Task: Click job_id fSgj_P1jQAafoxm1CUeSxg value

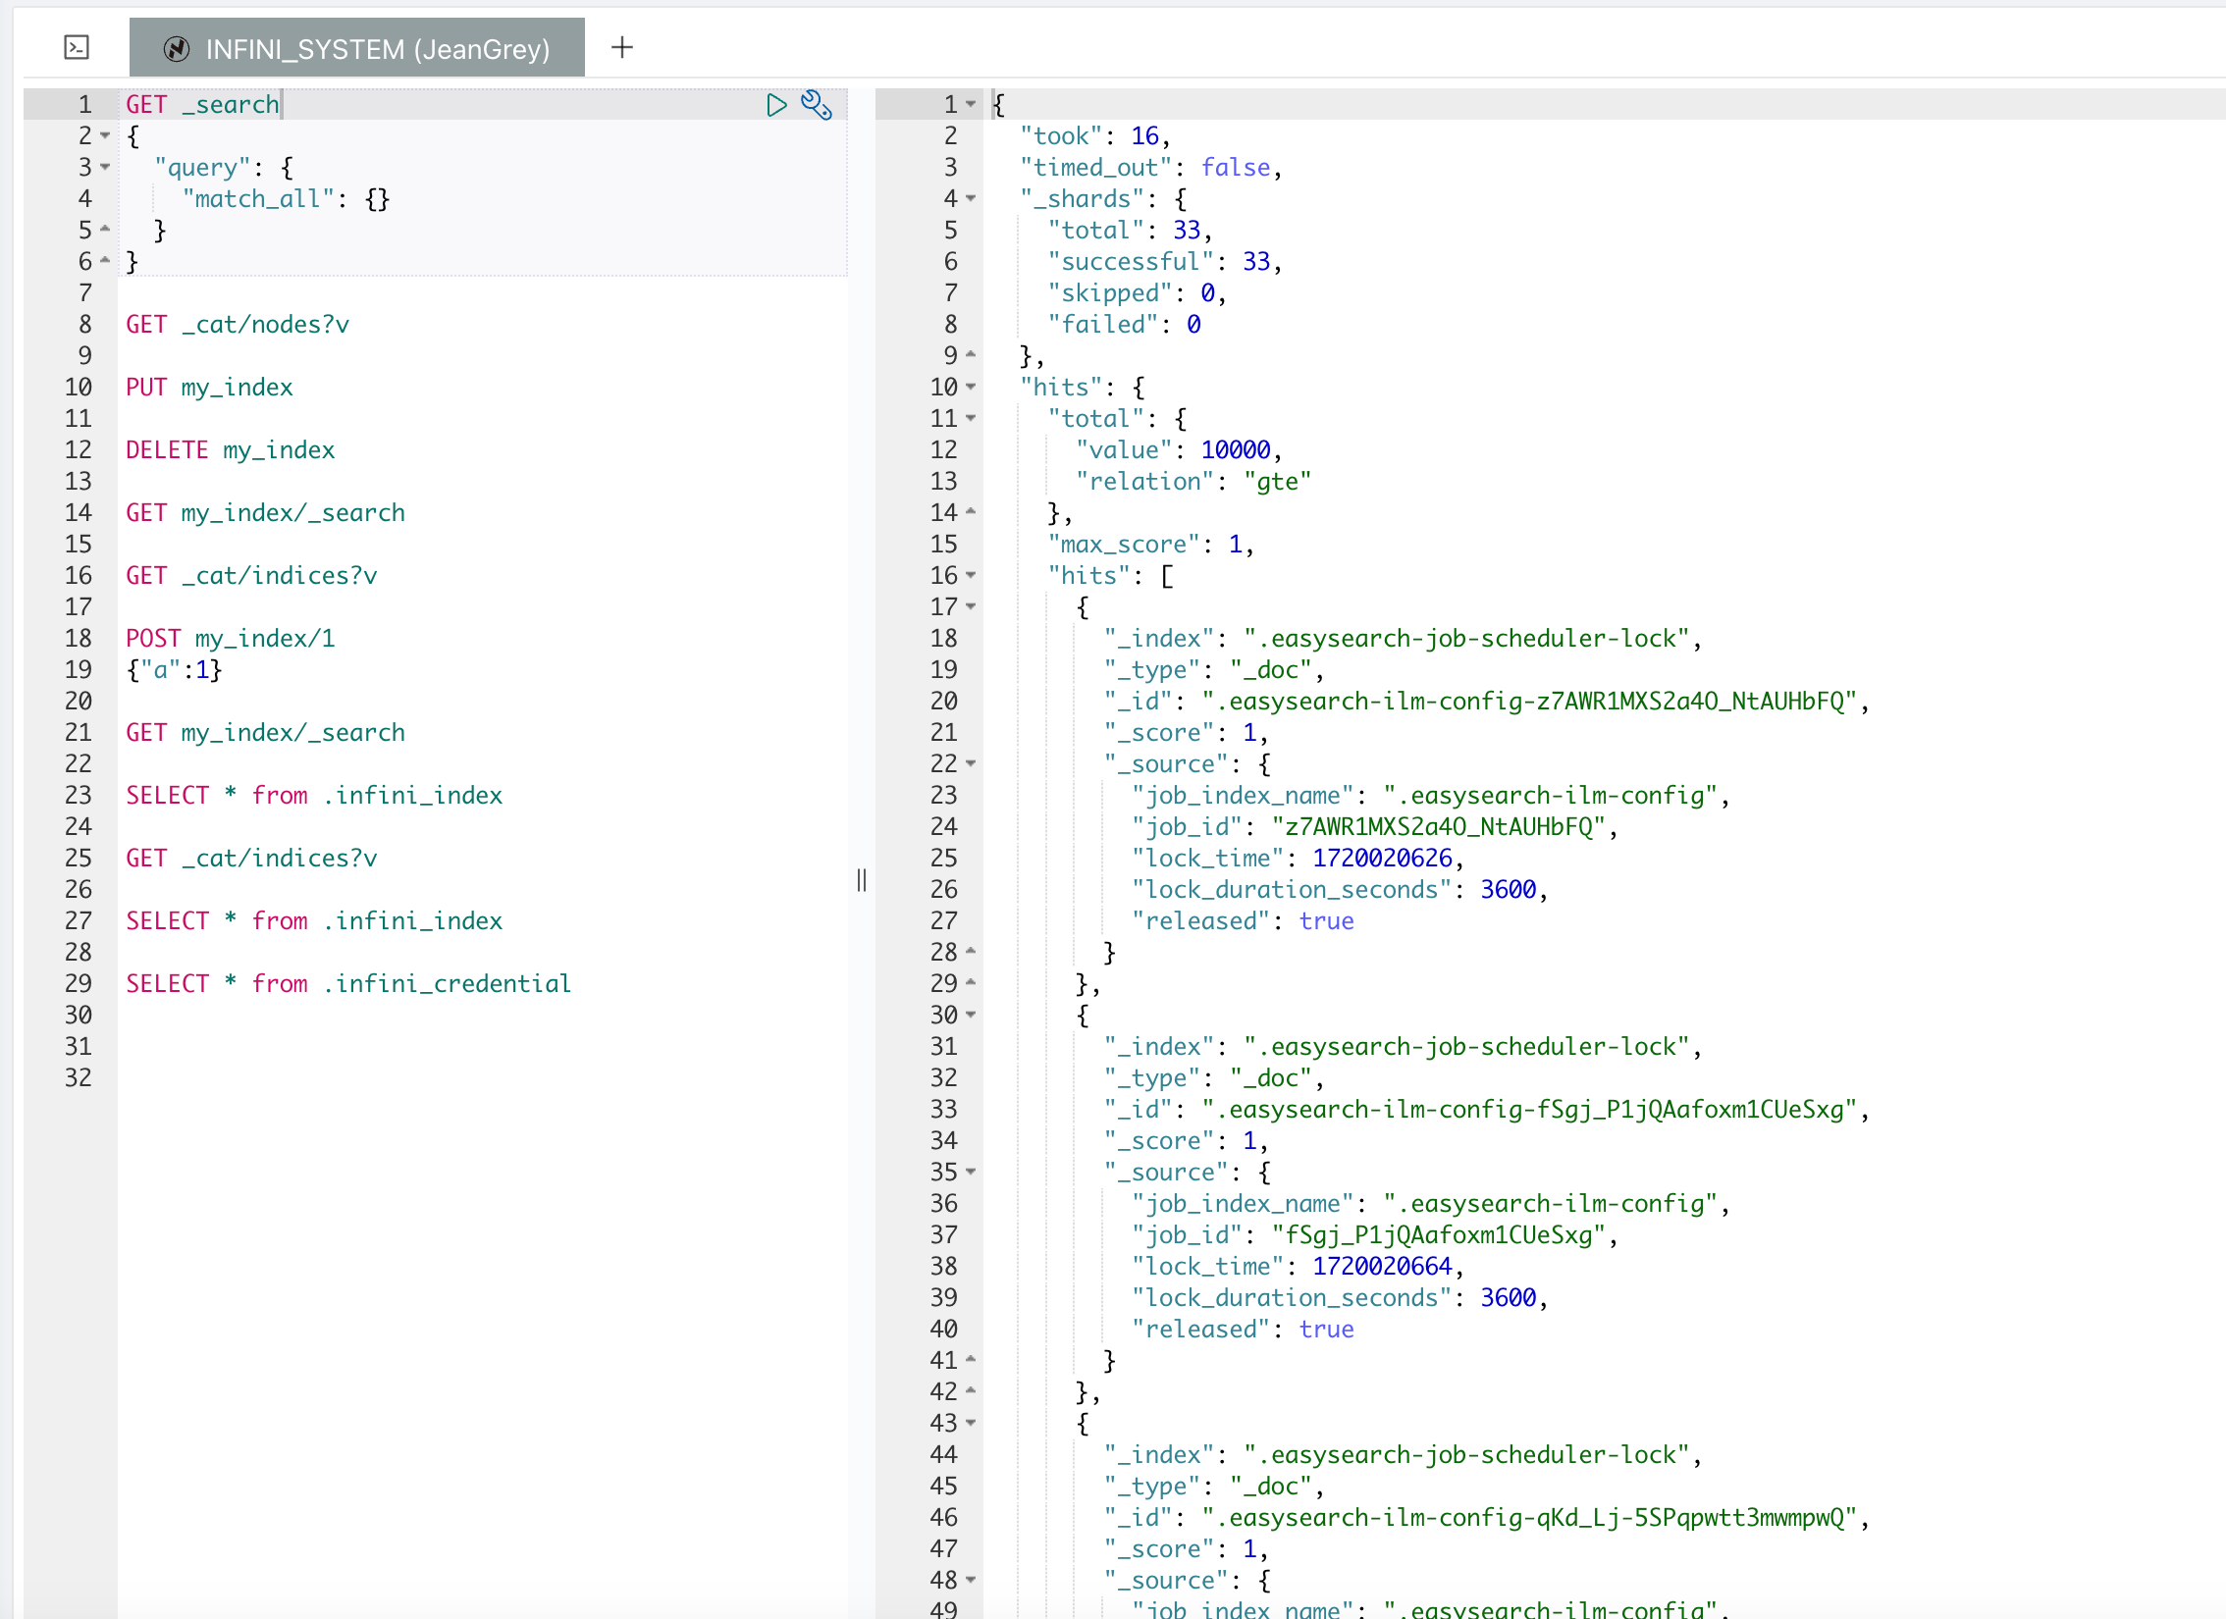Action: (x=1438, y=1235)
